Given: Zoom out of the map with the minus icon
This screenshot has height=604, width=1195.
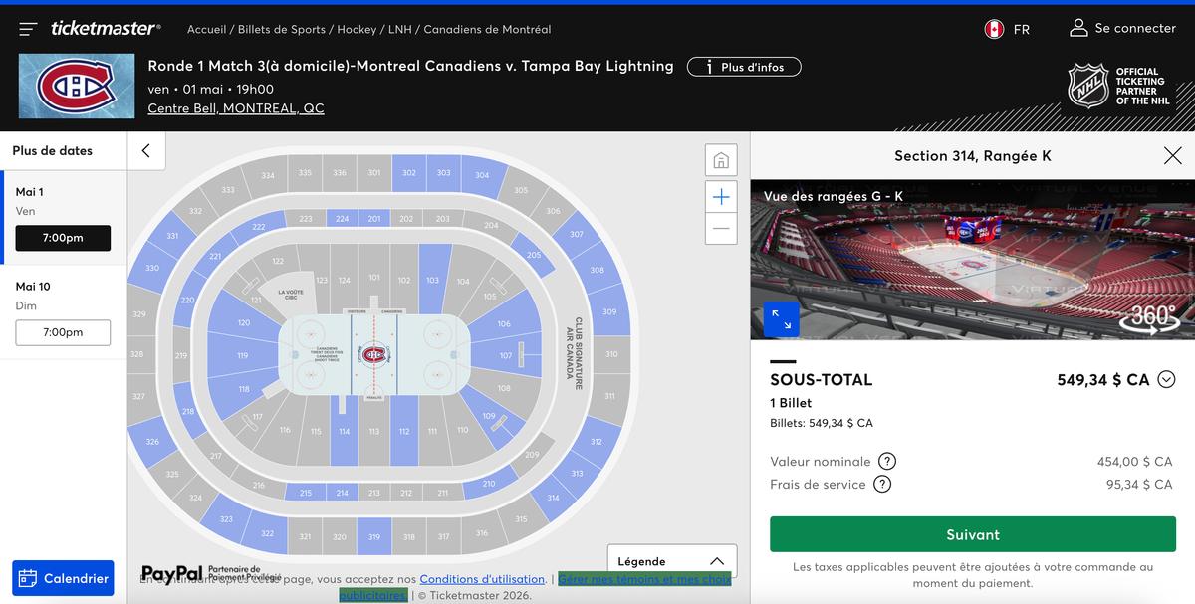Looking at the screenshot, I should pos(720,230).
